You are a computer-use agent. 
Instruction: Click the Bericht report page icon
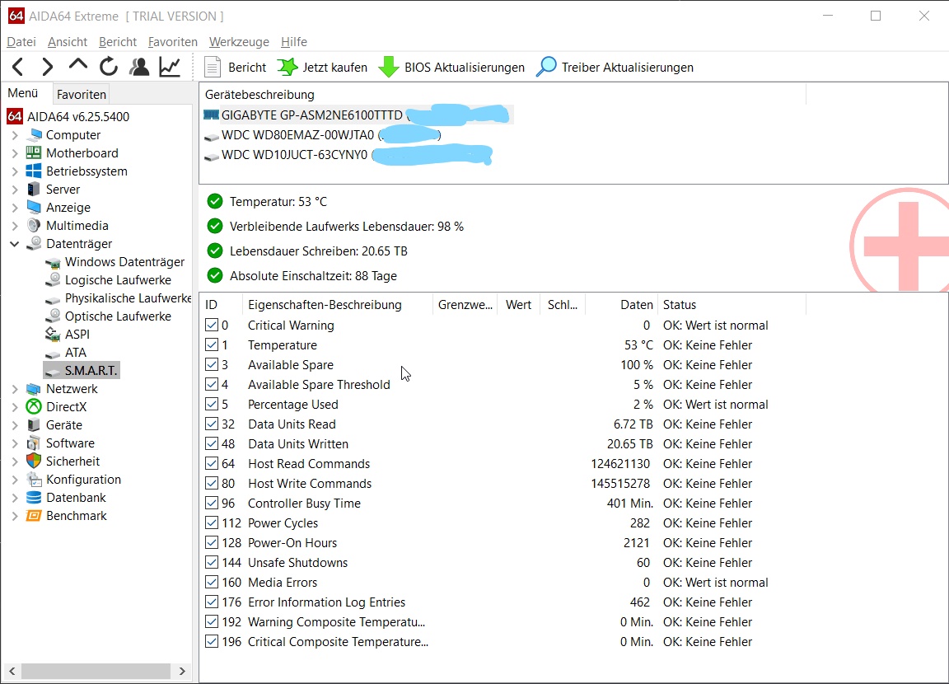(x=213, y=68)
